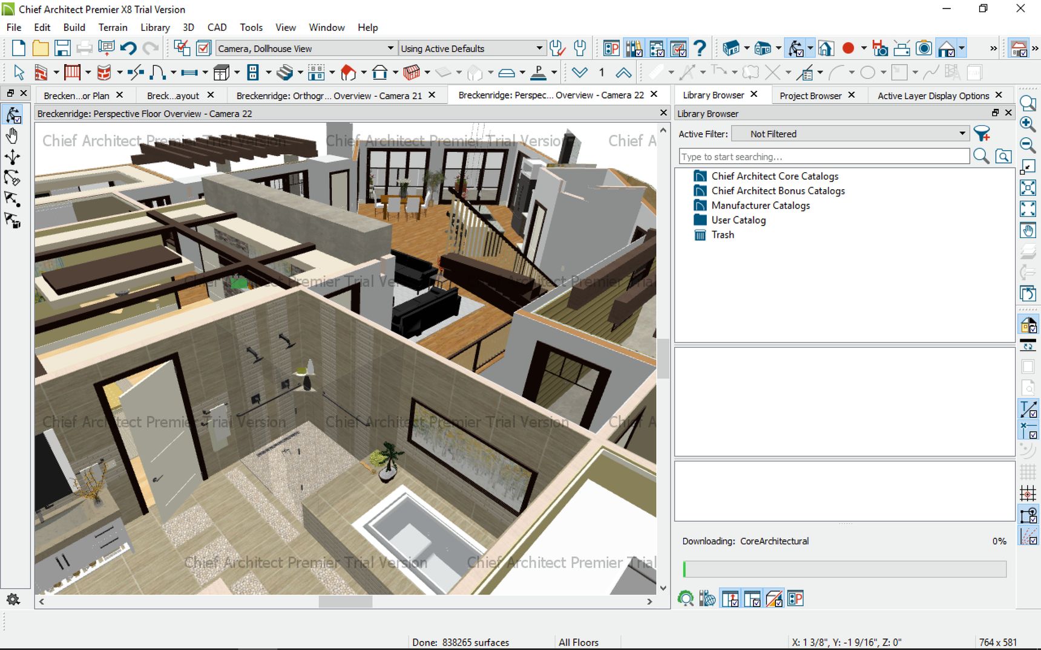The height and width of the screenshot is (650, 1041).
Task: Open a plan with the folder icon
Action: (40, 48)
